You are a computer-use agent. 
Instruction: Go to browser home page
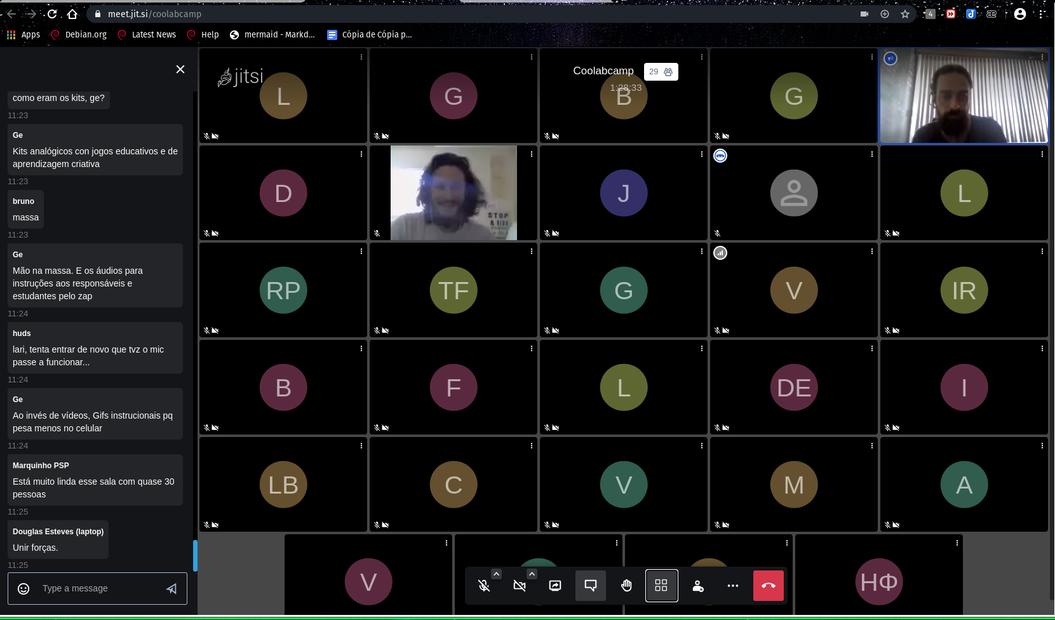[72, 14]
